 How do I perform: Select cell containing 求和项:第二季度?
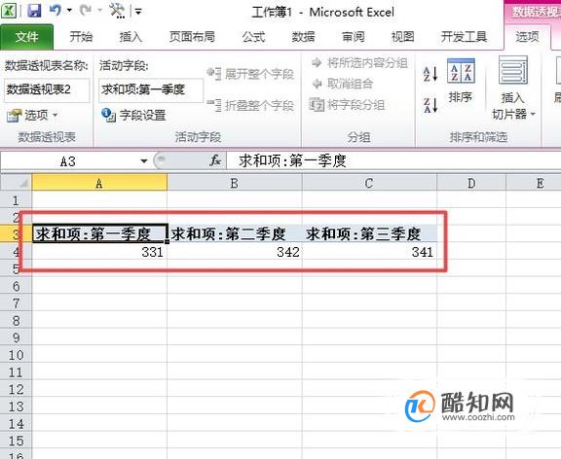(x=235, y=234)
